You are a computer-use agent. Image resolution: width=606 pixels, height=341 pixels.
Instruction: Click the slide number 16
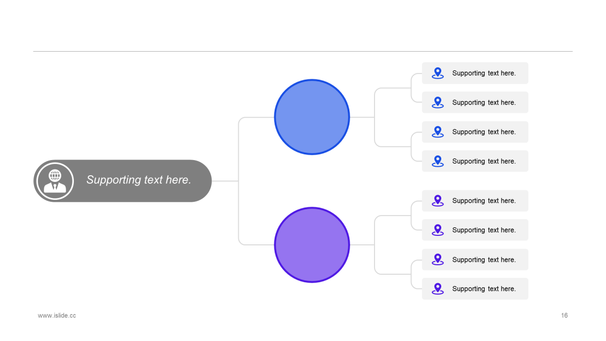pos(564,315)
